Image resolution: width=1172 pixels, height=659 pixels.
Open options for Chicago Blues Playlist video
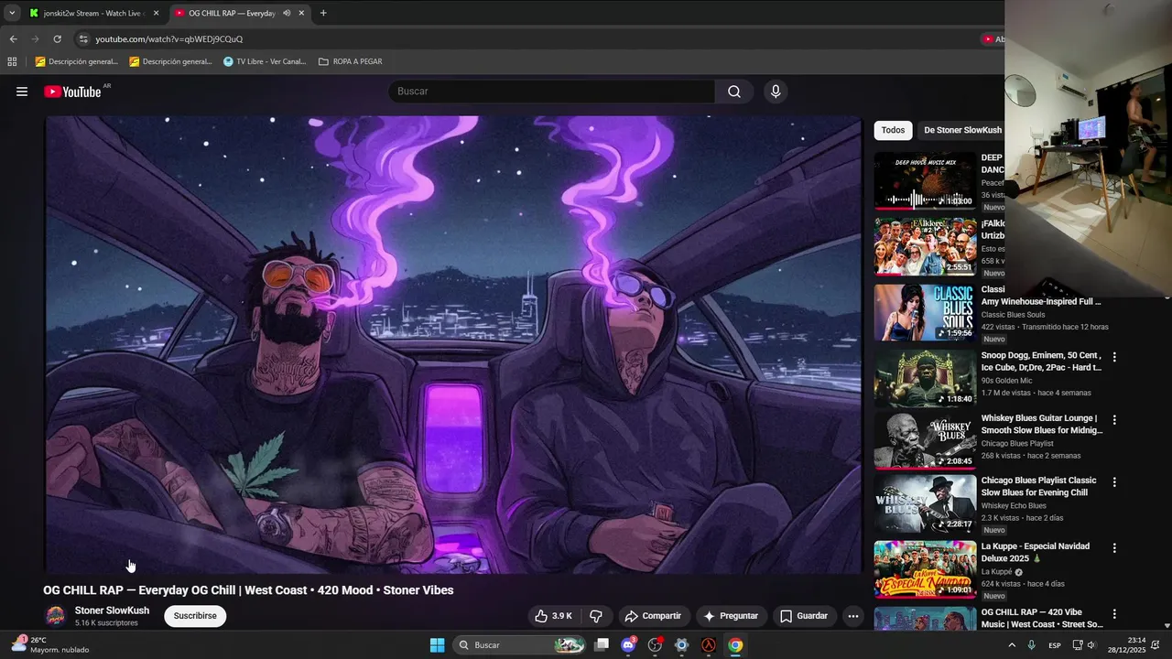click(x=1114, y=482)
